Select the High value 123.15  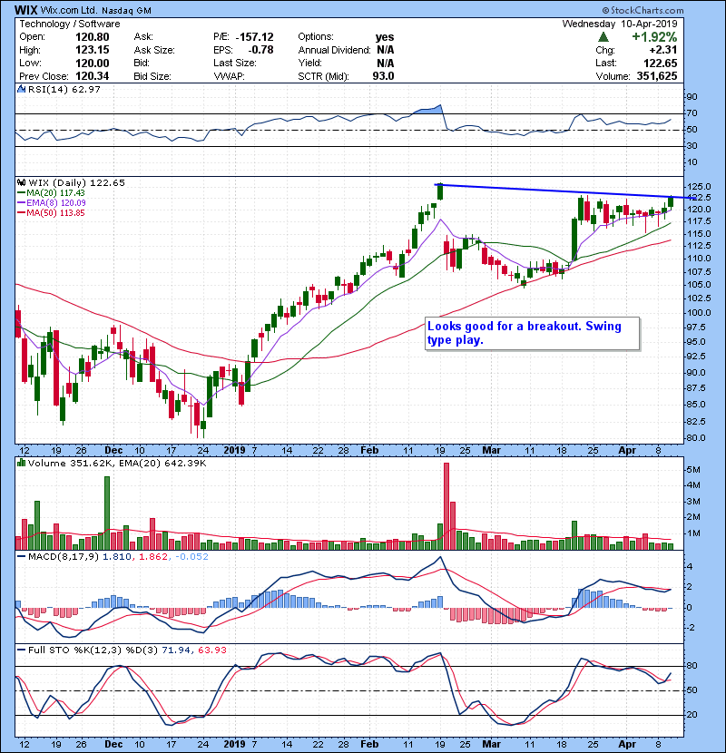93,50
